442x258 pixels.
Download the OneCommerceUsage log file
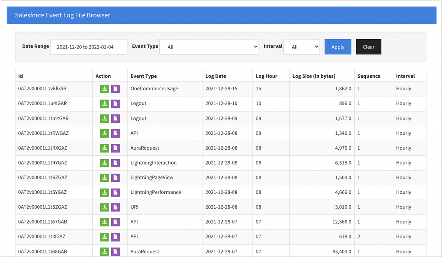(x=104, y=89)
